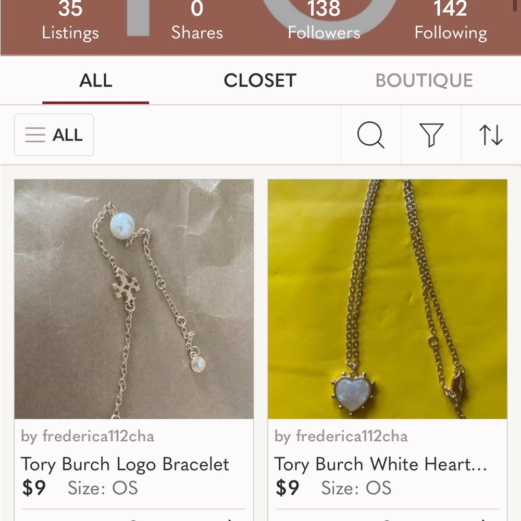Switch to the CLOSET tab
The height and width of the screenshot is (521, 521).
pyautogui.click(x=260, y=81)
